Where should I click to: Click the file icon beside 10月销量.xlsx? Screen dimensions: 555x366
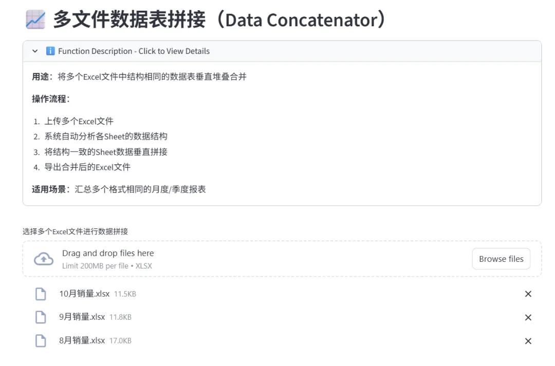click(x=40, y=294)
